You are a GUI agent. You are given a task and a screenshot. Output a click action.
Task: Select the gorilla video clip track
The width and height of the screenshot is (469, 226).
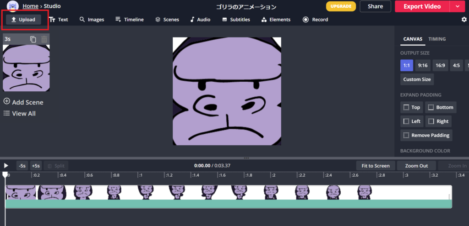(x=229, y=192)
